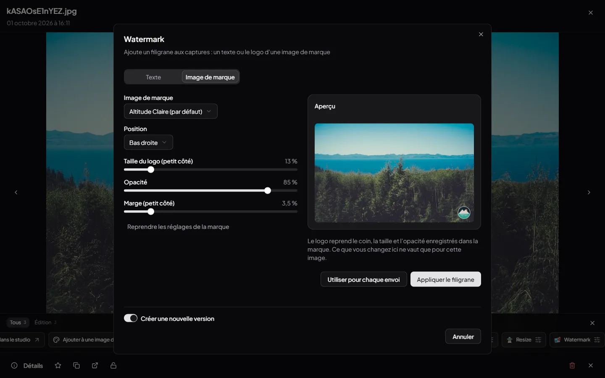
Task: Click the 13 % logo size value
Action: [x=291, y=161]
